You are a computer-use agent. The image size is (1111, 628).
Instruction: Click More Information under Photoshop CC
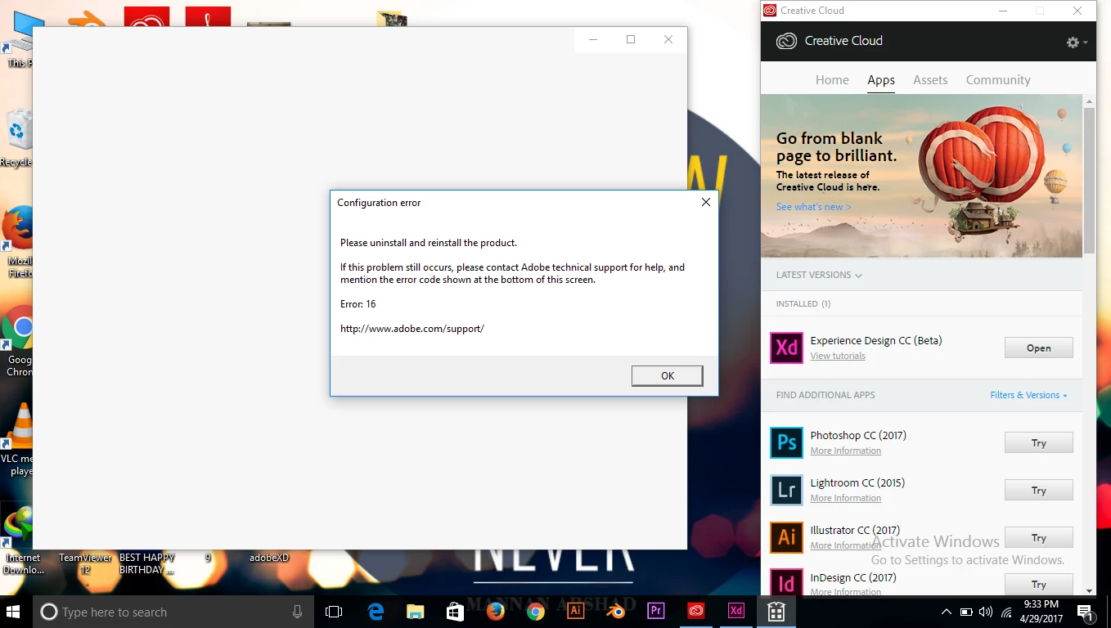click(846, 451)
